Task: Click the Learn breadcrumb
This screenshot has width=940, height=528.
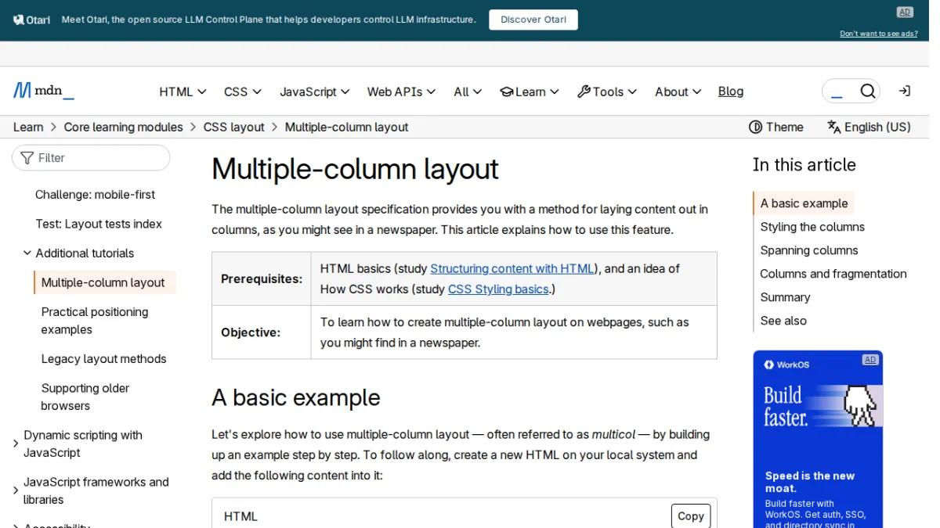Action: click(x=28, y=127)
